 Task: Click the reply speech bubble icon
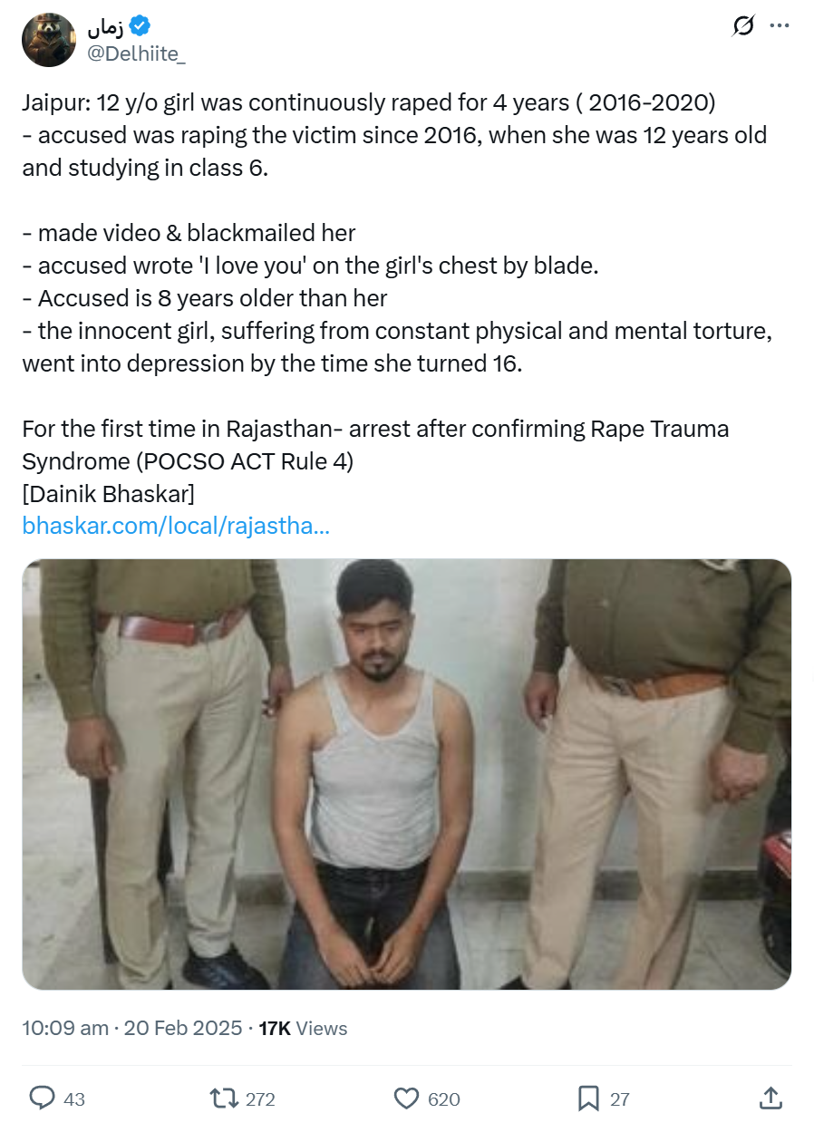tap(42, 1098)
